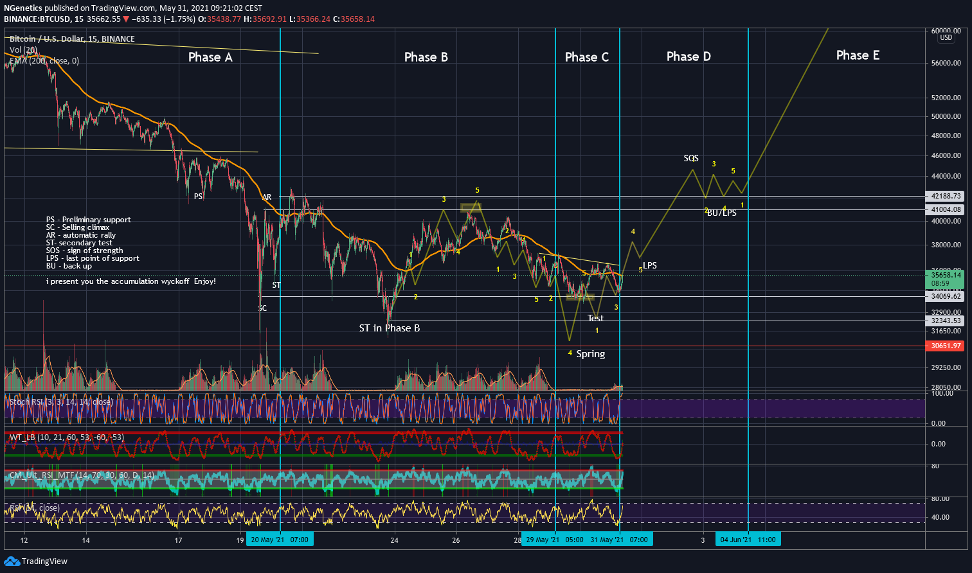972x573 pixels.
Task: Click the WT_LB indicator label
Action: [x=67, y=437]
